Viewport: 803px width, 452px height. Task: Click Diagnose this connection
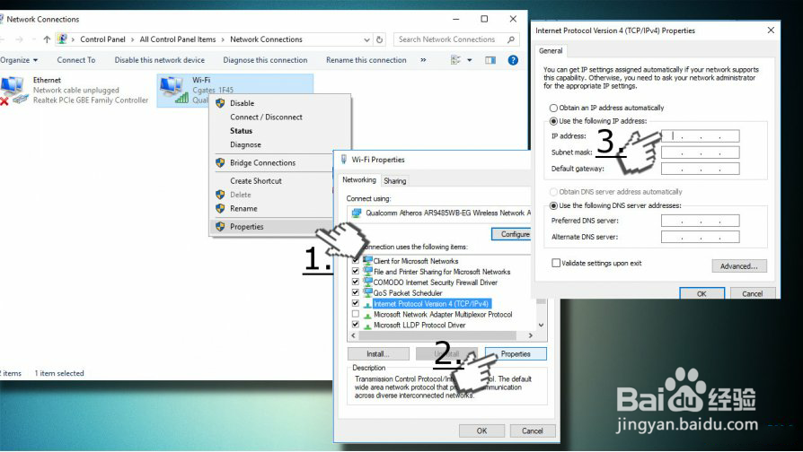tap(265, 60)
